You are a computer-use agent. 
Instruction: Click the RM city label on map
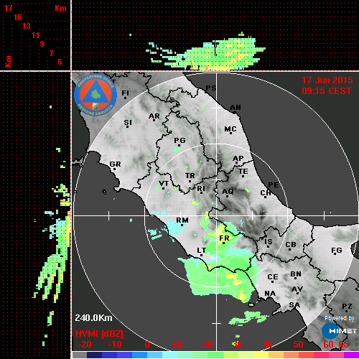(x=182, y=220)
